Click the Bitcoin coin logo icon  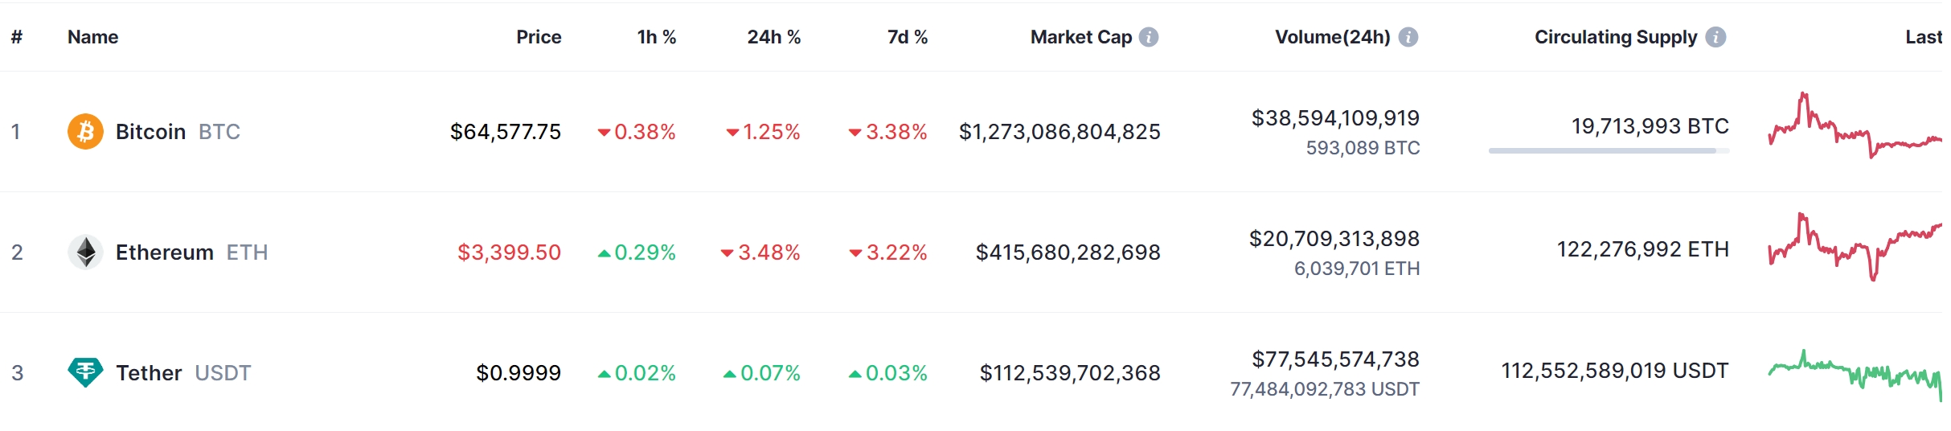tap(85, 132)
